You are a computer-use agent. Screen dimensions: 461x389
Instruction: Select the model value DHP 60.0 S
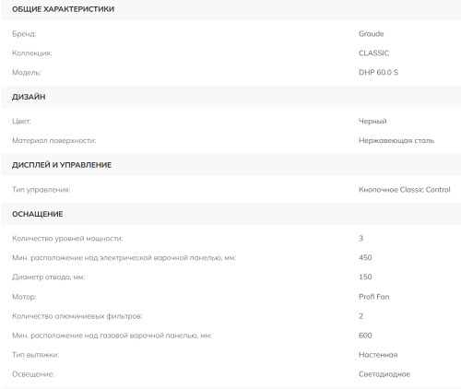pos(378,73)
